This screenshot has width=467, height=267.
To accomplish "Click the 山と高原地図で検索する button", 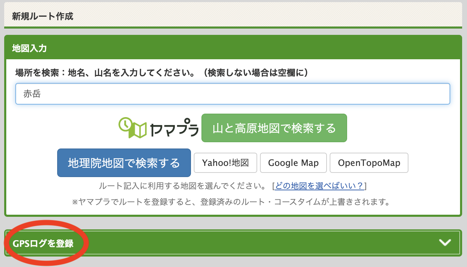I will coord(274,128).
